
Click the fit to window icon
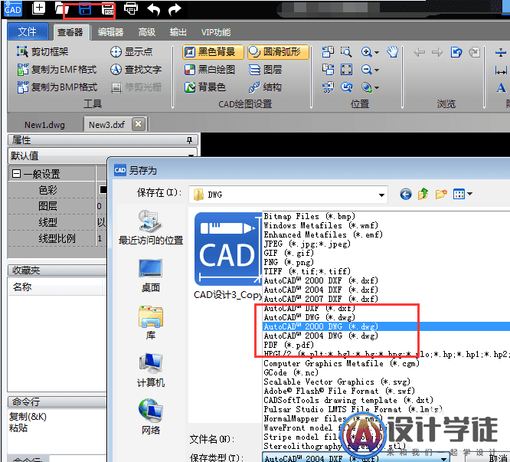[346, 69]
